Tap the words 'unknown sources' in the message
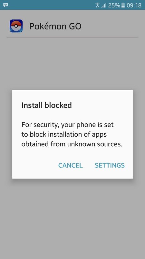Image resolution: width=145 pixels, height=259 pixels. (x=94, y=144)
